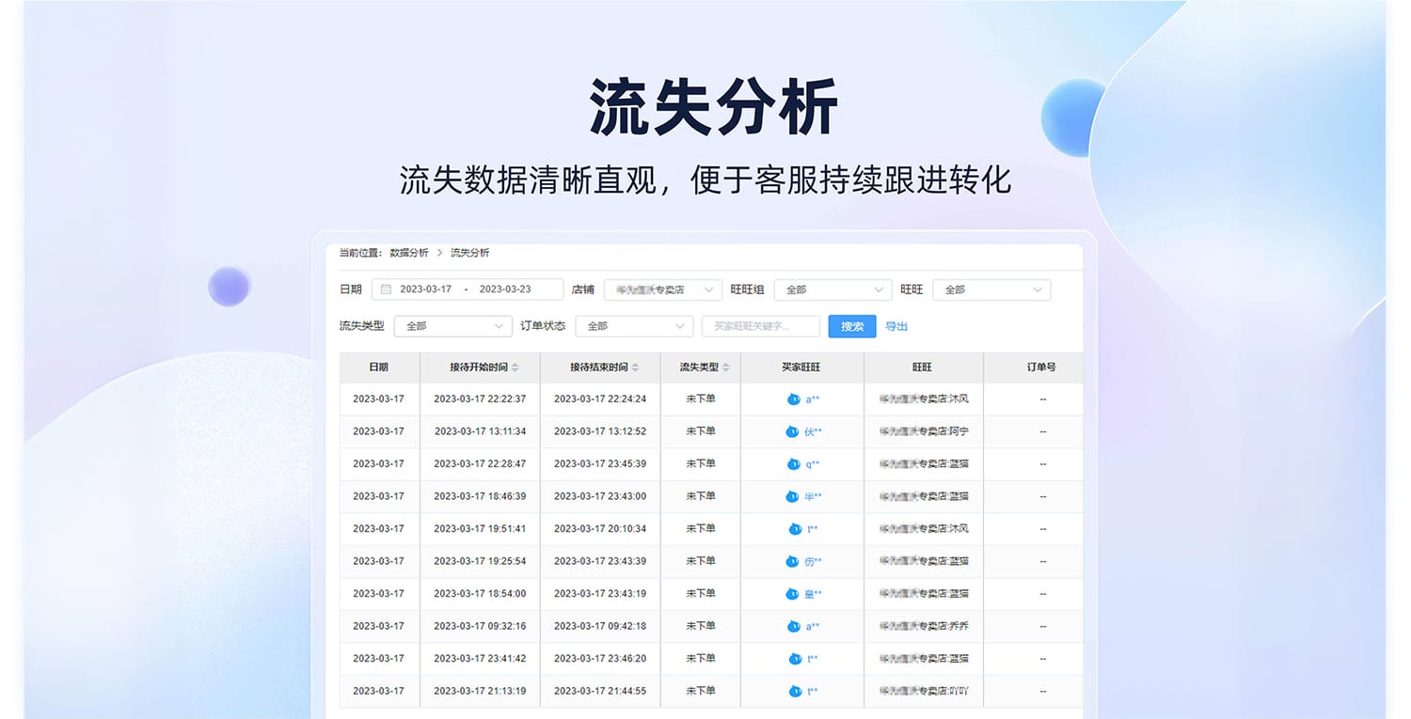This screenshot has width=1411, height=719.
Task: Go to 数据分析 in breadcrumb
Action: click(409, 253)
